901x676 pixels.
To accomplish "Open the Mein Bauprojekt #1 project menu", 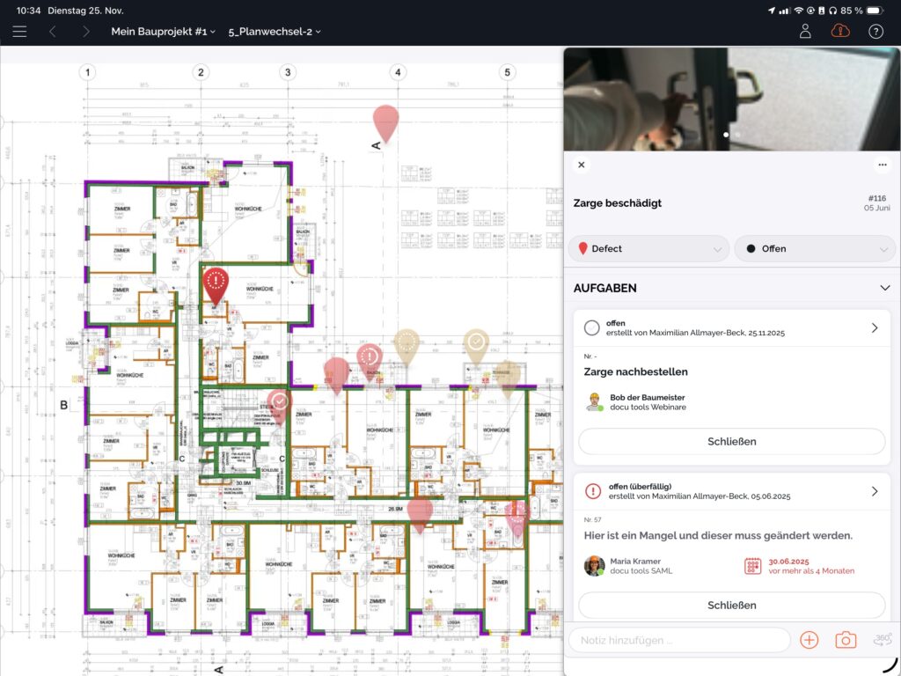I will [163, 32].
